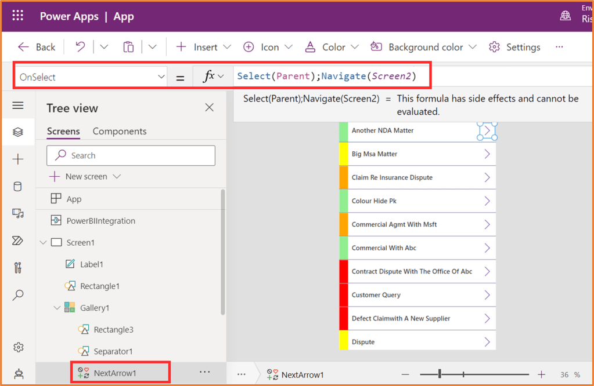Open Settings gear in left sidebar
Screen dimensions: 594x386
(x=18, y=348)
